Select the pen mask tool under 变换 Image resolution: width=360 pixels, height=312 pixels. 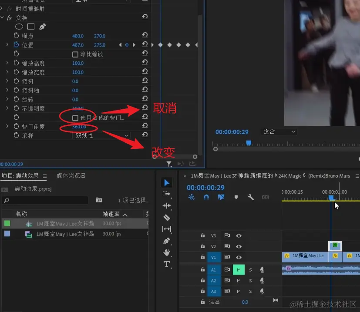pyautogui.click(x=42, y=27)
